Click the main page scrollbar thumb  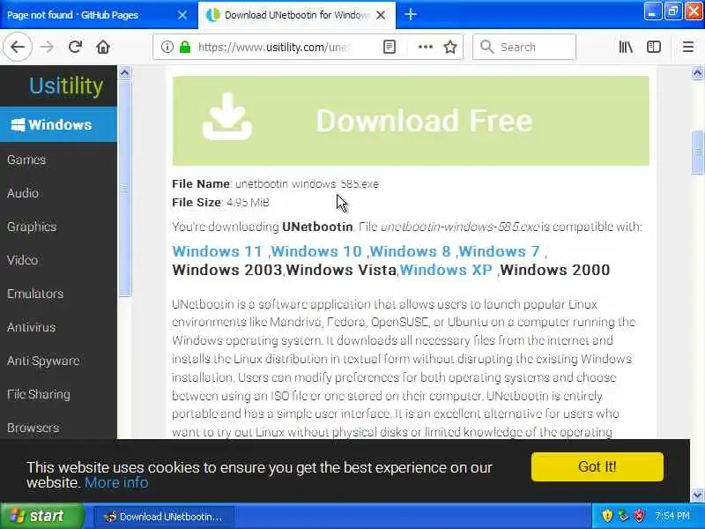[697, 152]
